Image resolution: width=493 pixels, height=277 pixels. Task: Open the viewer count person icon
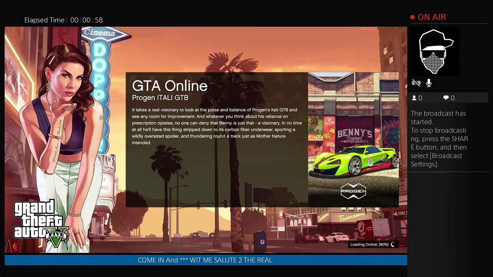pyautogui.click(x=414, y=98)
